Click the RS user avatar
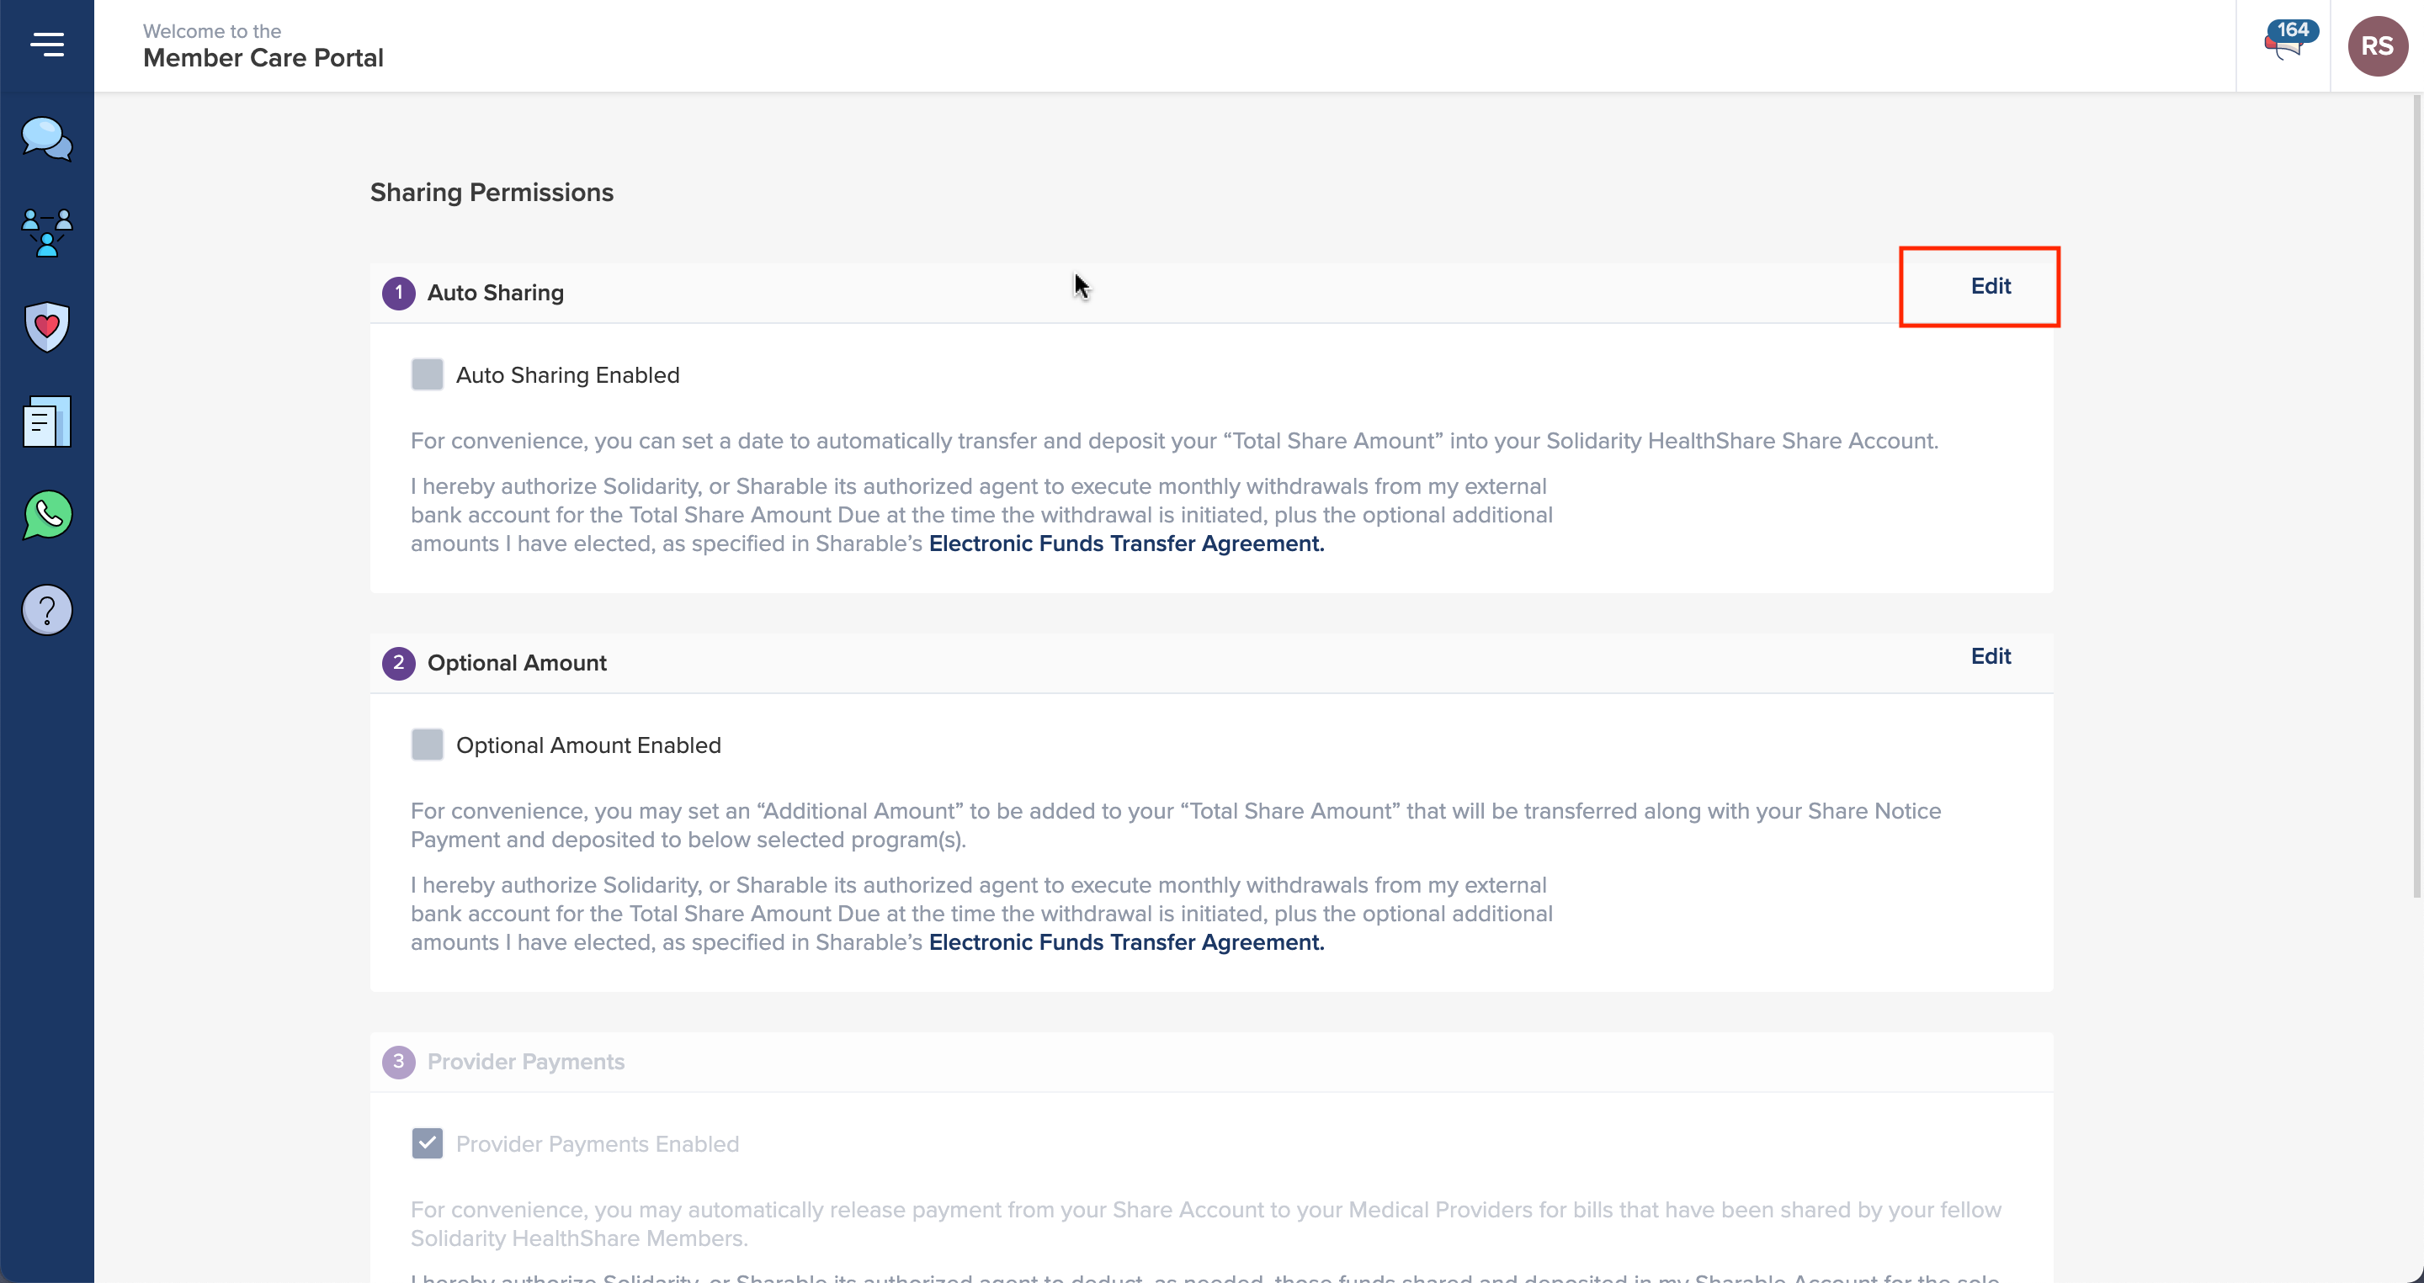This screenshot has width=2424, height=1283. tap(2377, 45)
